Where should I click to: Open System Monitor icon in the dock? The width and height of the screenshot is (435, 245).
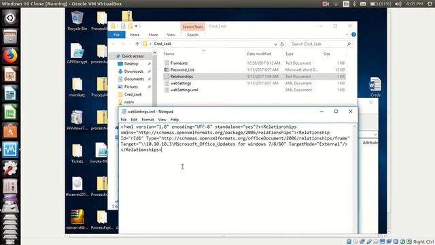pos(10,150)
